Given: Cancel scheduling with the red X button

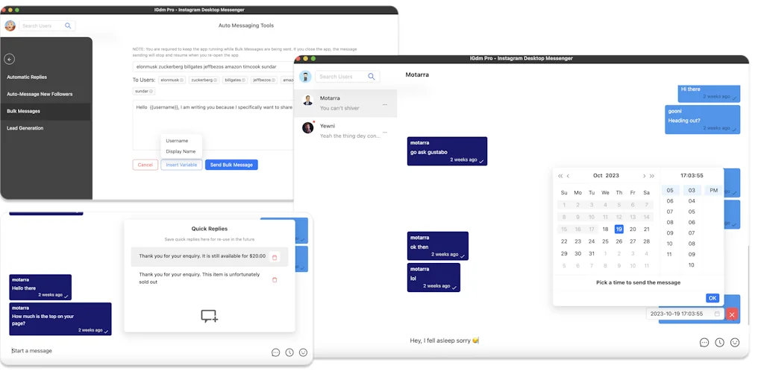Looking at the screenshot, I should [x=731, y=314].
